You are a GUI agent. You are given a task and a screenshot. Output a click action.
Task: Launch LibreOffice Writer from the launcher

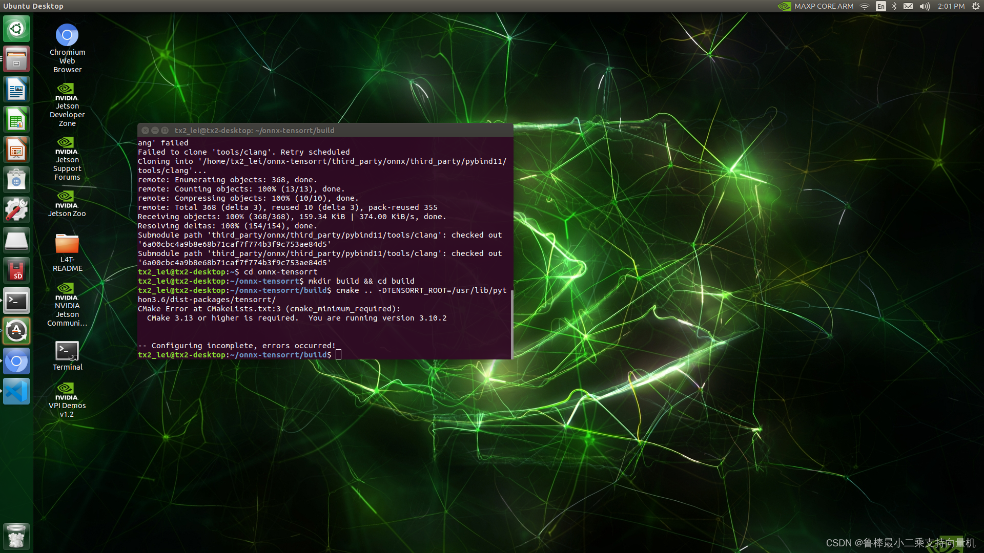16,89
